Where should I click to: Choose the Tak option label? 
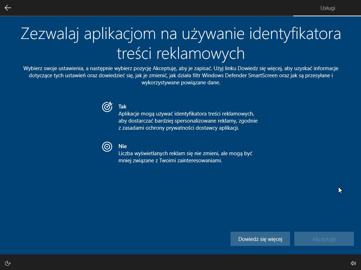coord(122,107)
